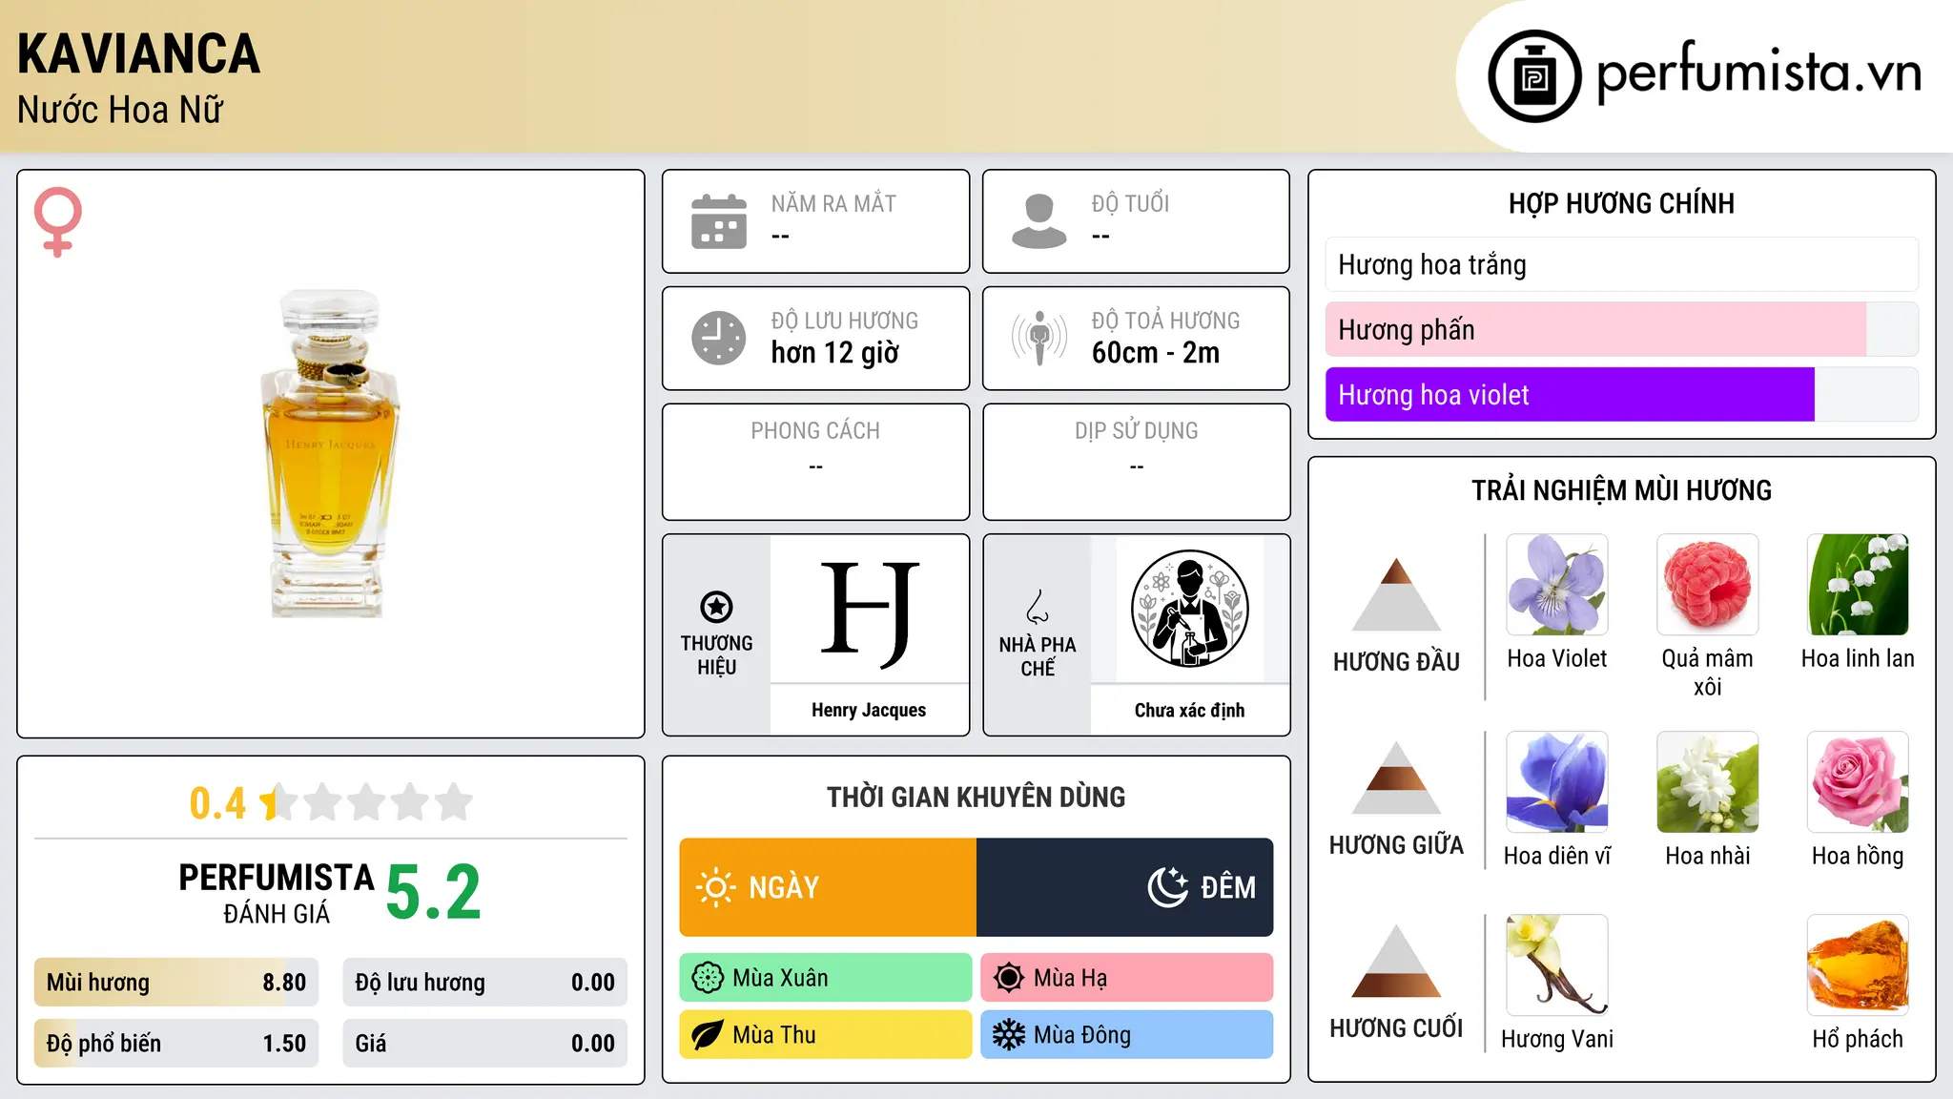Choose the Mùa Xuân season tile
1953x1099 pixels.
826,978
